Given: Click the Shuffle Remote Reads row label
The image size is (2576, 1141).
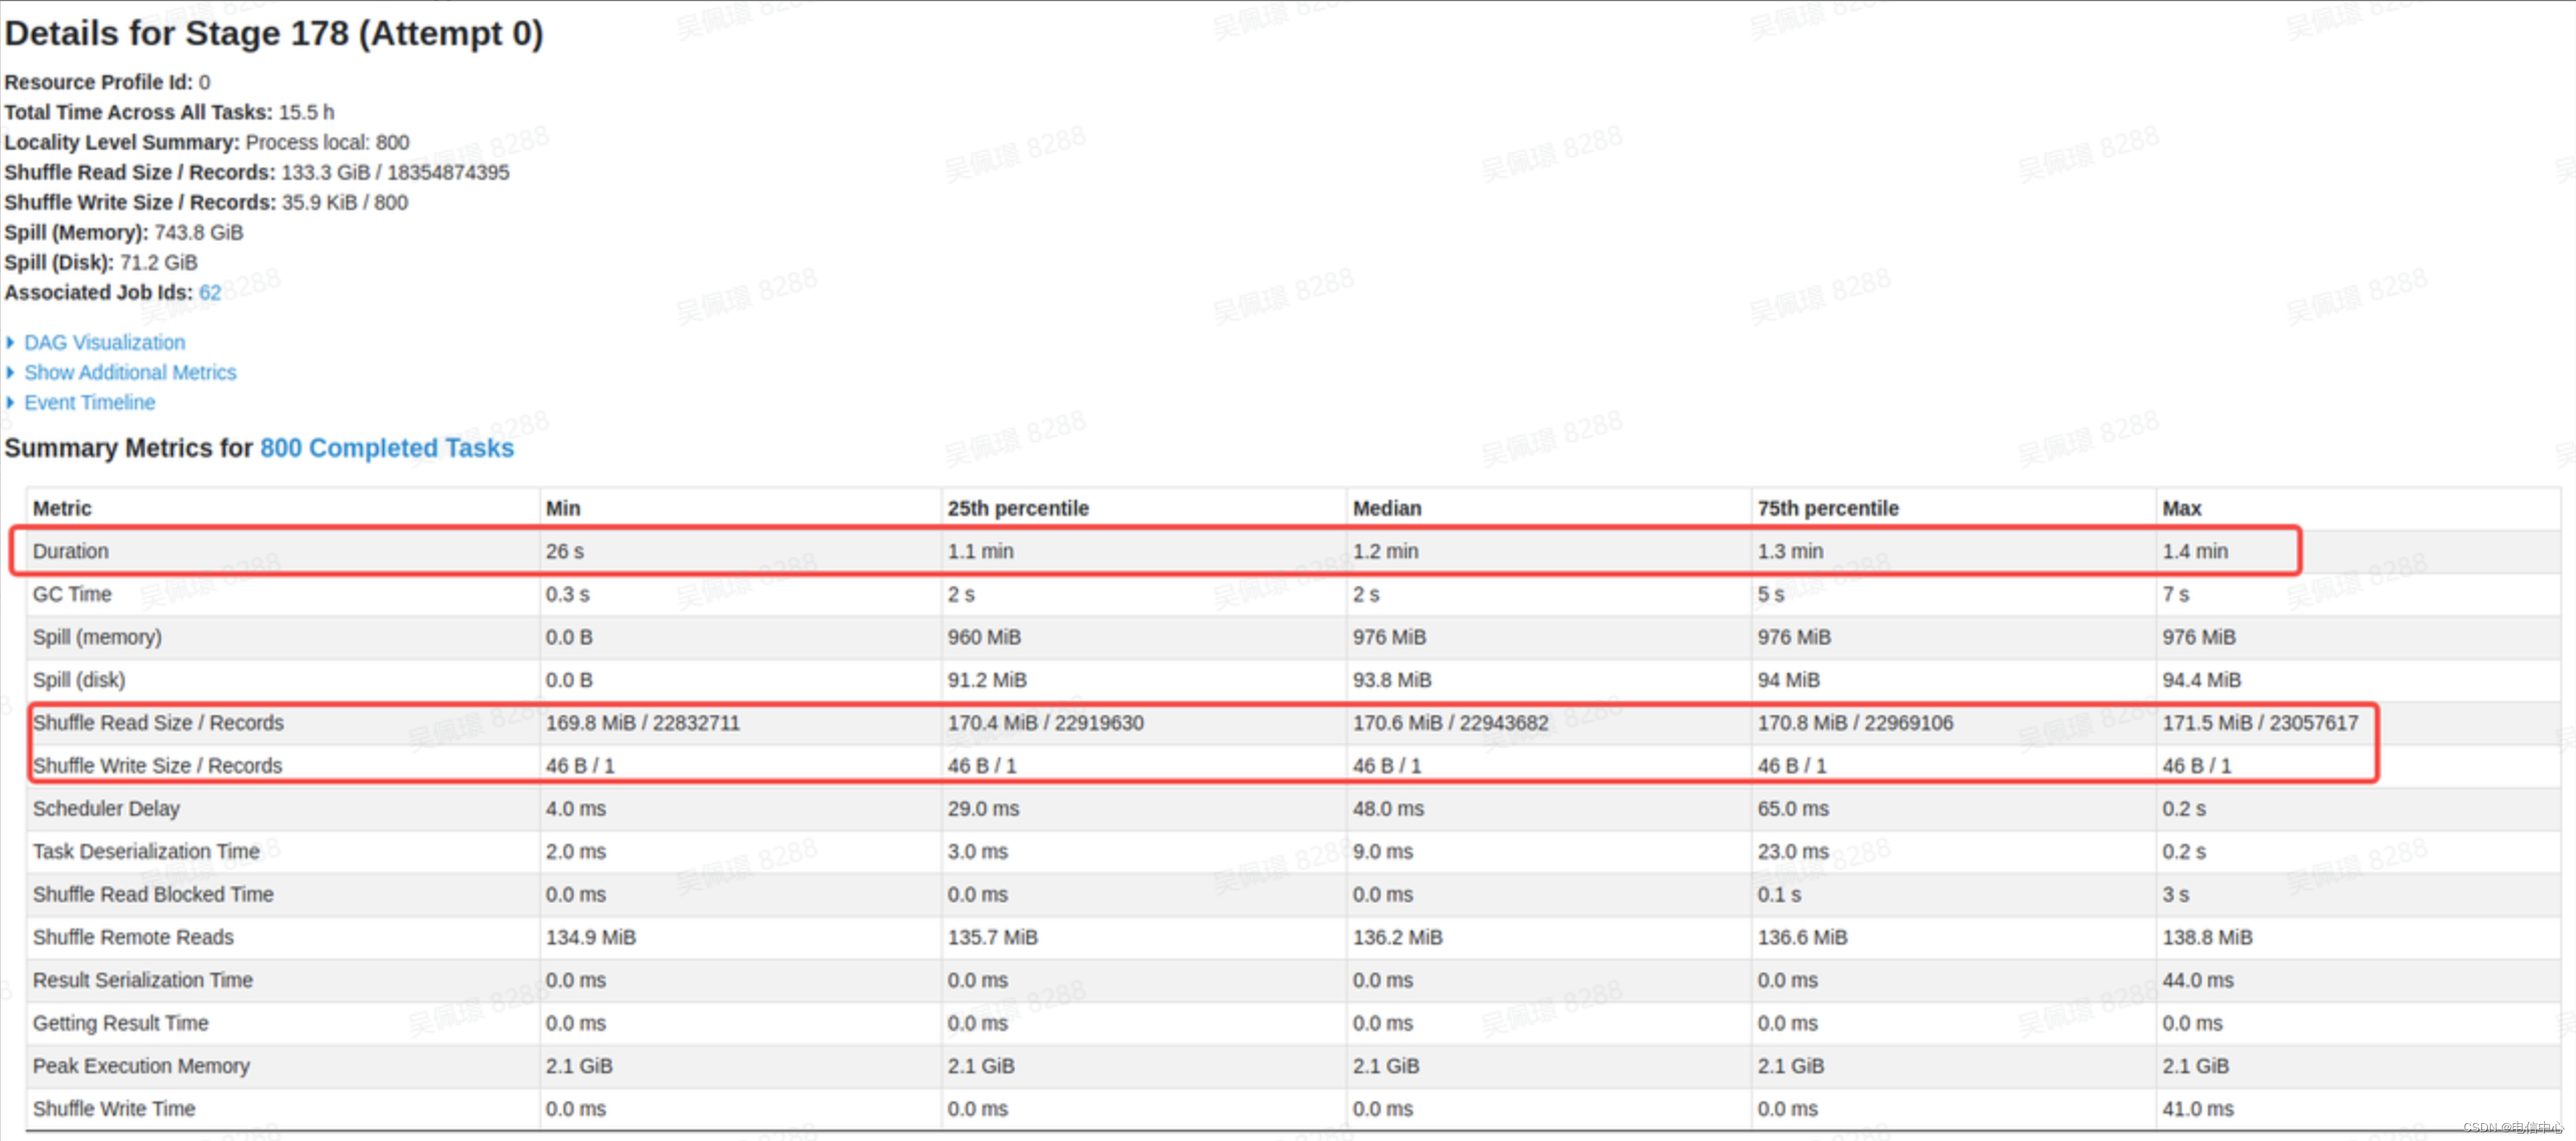Looking at the screenshot, I should [133, 938].
